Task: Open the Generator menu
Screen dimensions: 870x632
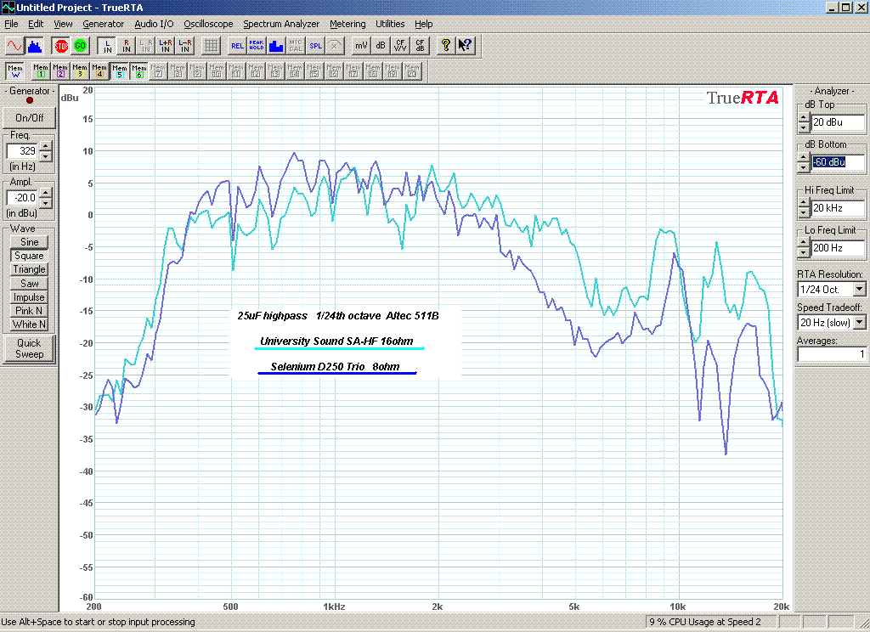Action: click(x=103, y=24)
